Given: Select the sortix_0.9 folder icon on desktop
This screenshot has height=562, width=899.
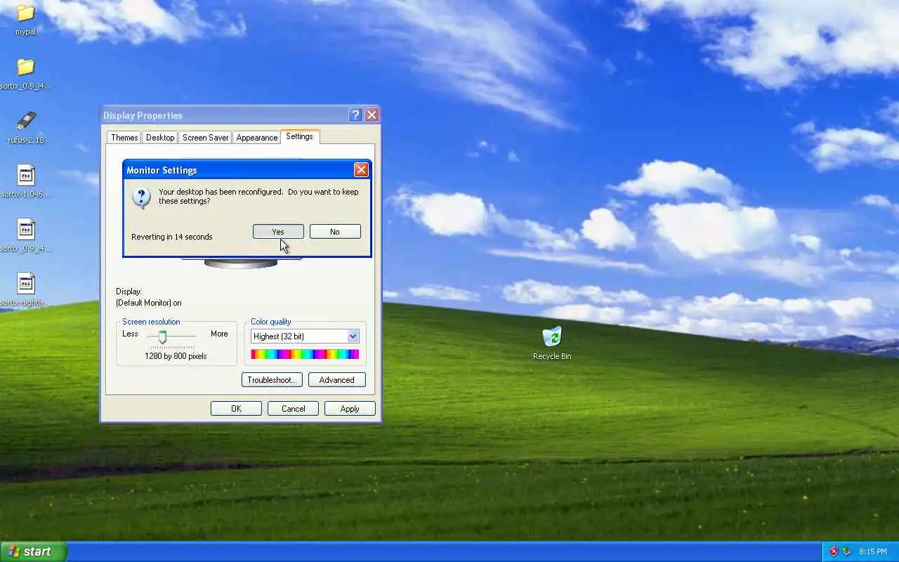Looking at the screenshot, I should point(25,67).
